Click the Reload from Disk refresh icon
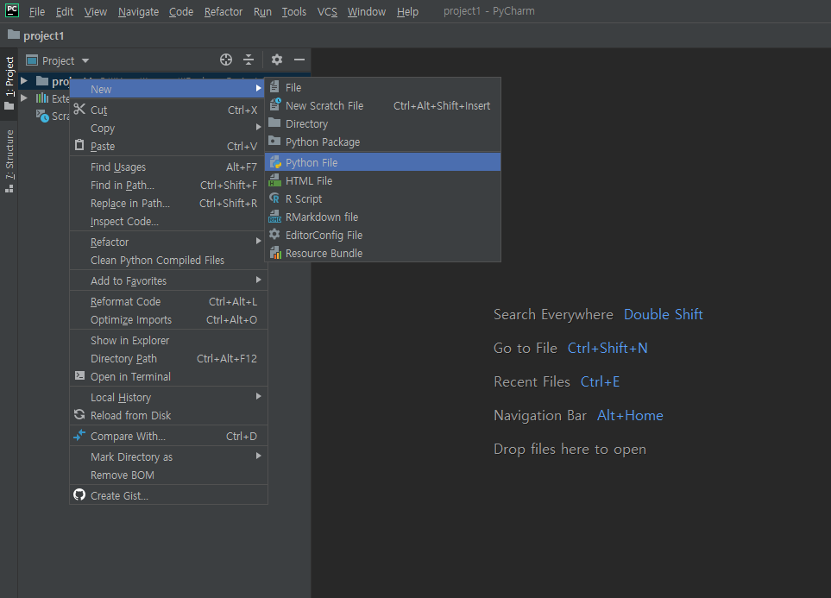The image size is (831, 598). pyautogui.click(x=79, y=414)
